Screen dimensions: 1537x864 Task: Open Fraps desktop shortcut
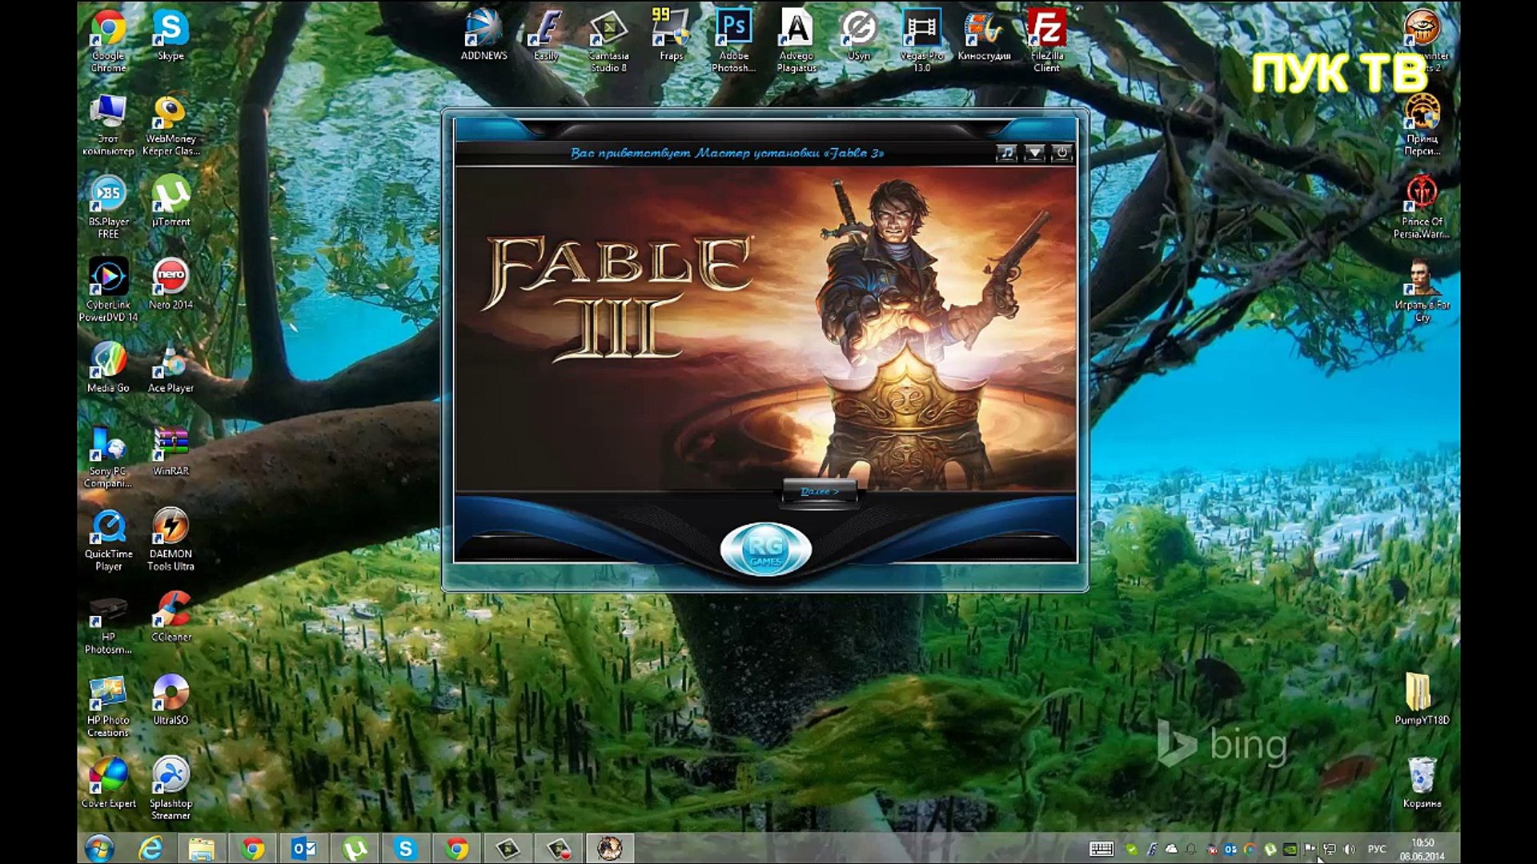[x=671, y=35]
